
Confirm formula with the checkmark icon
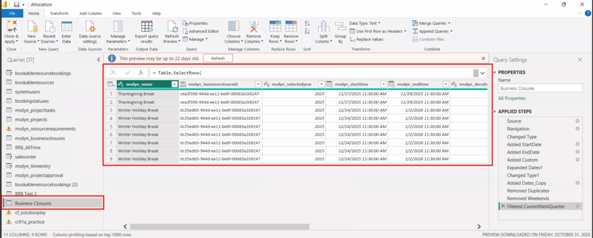(127, 73)
